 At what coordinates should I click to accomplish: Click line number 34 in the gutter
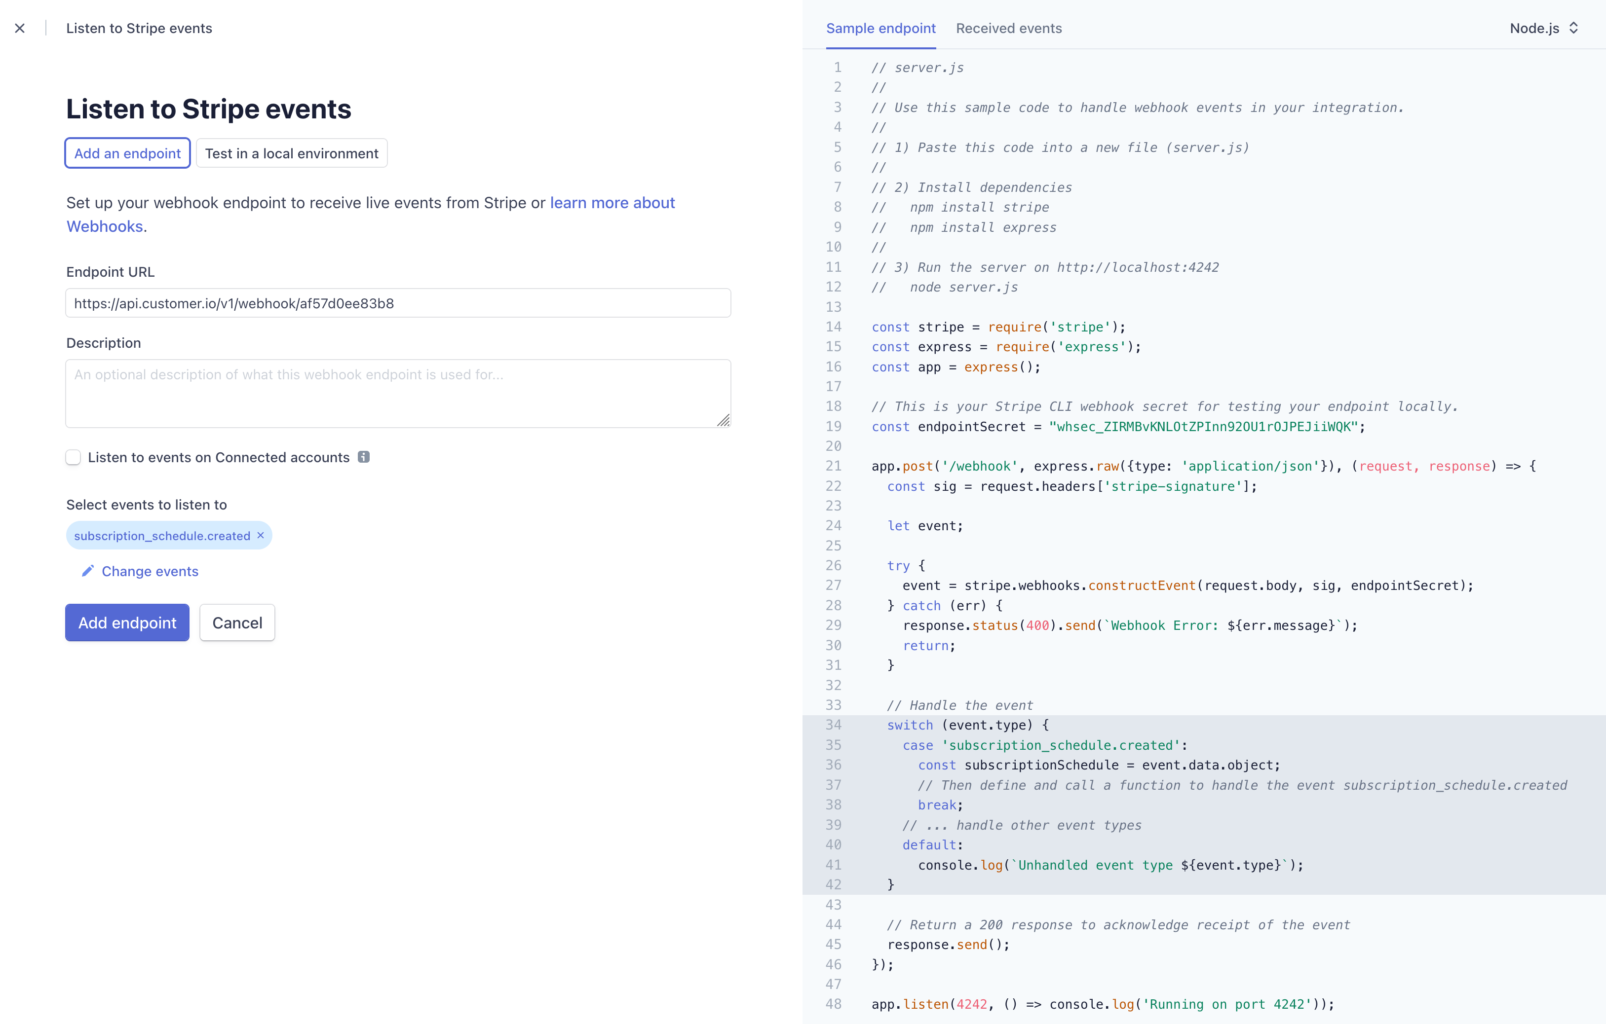click(x=834, y=725)
